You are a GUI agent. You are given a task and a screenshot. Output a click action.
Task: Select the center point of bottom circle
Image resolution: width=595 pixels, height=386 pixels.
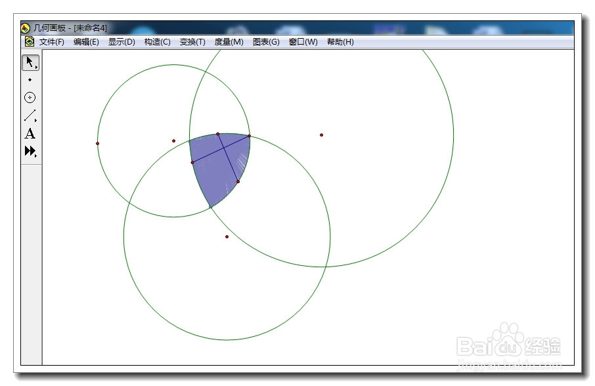pos(227,236)
